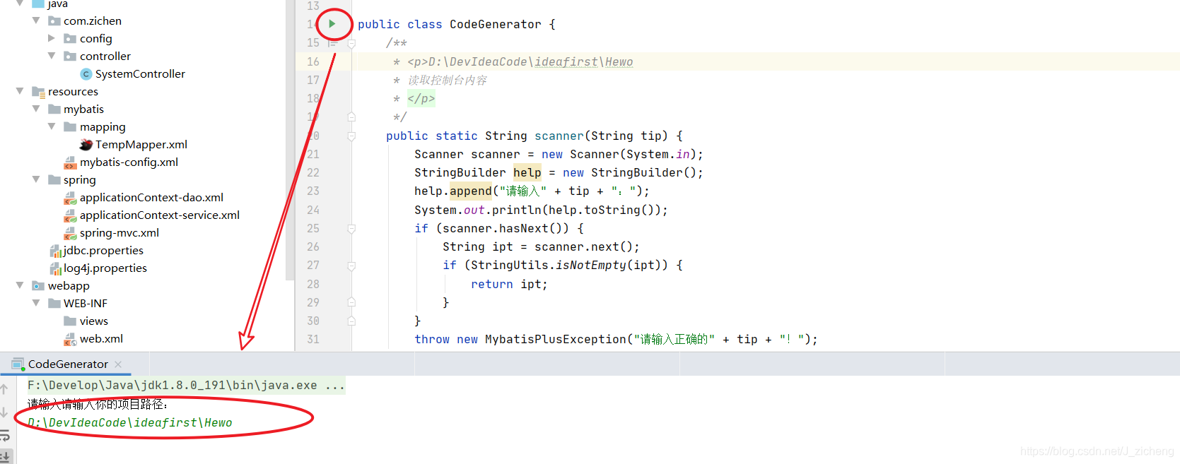Open log4j.properties in the project tree
The height and width of the screenshot is (464, 1180).
pos(105,268)
